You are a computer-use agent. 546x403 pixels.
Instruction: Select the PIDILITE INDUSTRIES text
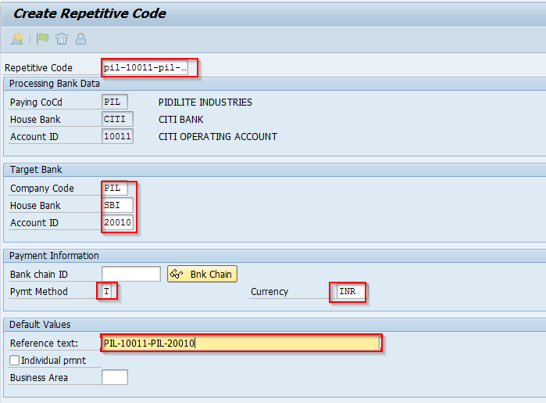pyautogui.click(x=205, y=103)
